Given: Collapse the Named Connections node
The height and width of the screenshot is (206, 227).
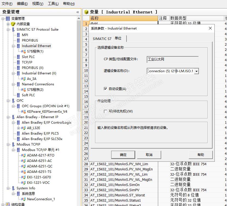Looking at the screenshot, I should point(13,84).
